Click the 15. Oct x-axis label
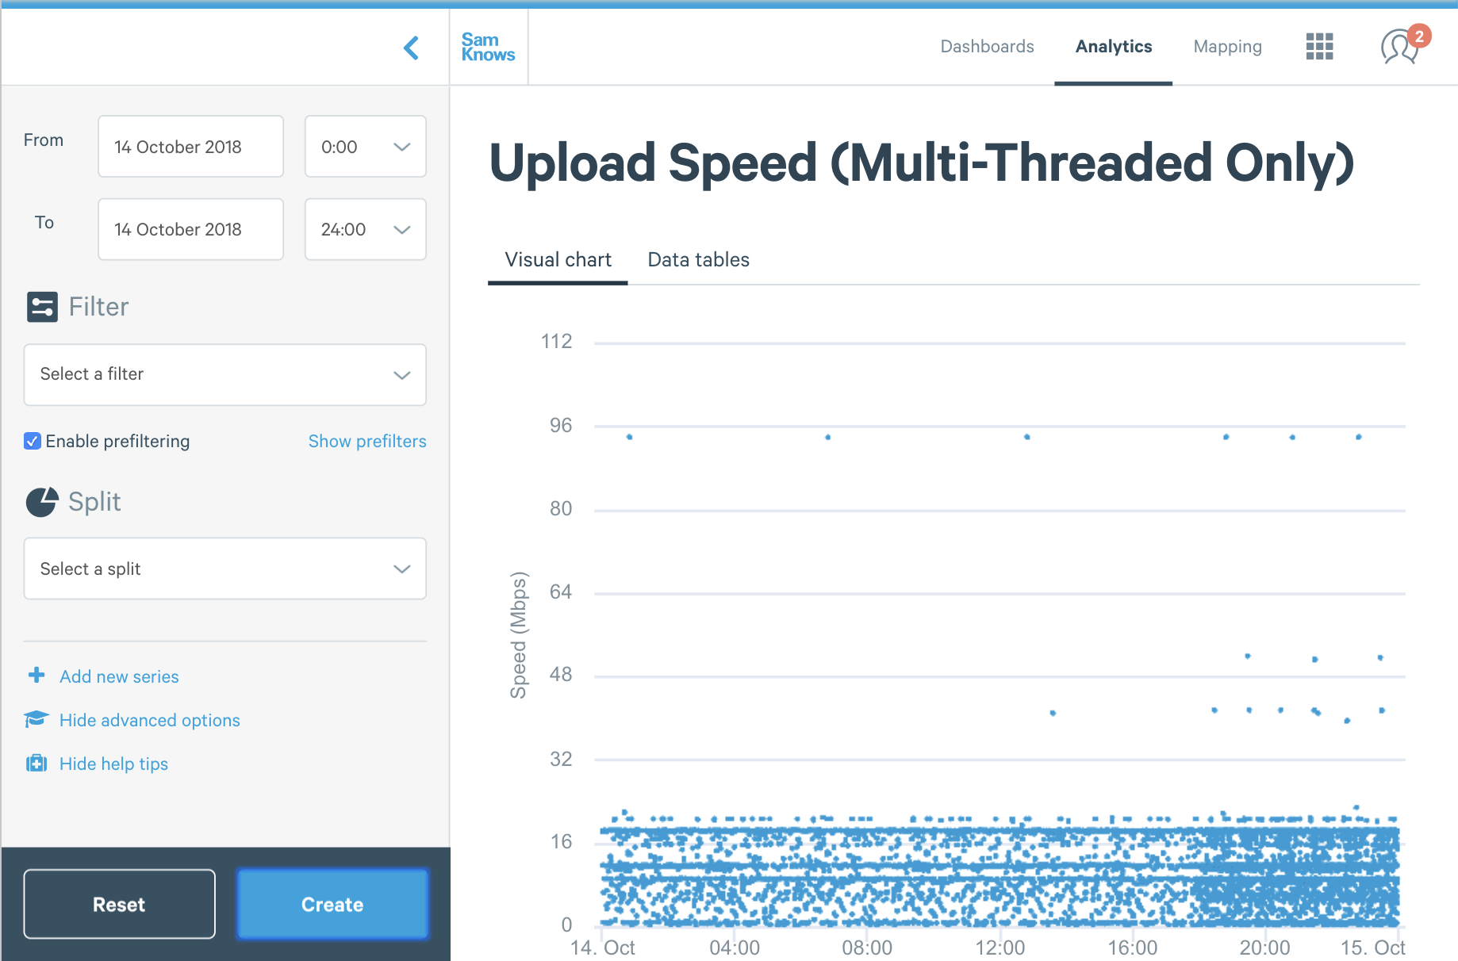The image size is (1458, 961). (x=1372, y=948)
